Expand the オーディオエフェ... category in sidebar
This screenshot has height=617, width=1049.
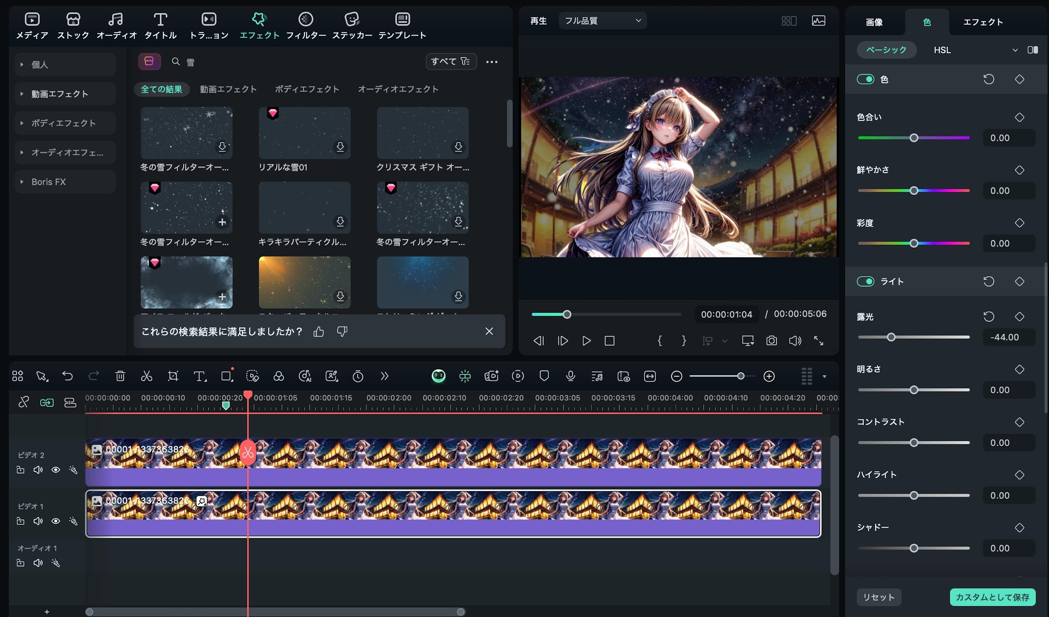pos(65,153)
